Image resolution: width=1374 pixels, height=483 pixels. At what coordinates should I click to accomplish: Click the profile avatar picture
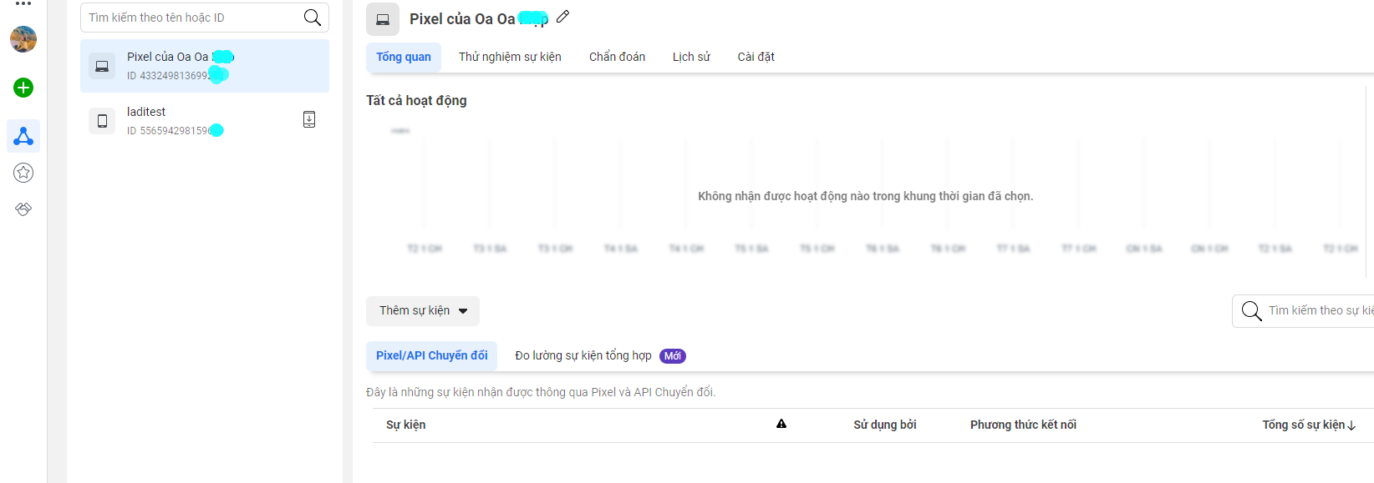[23, 39]
